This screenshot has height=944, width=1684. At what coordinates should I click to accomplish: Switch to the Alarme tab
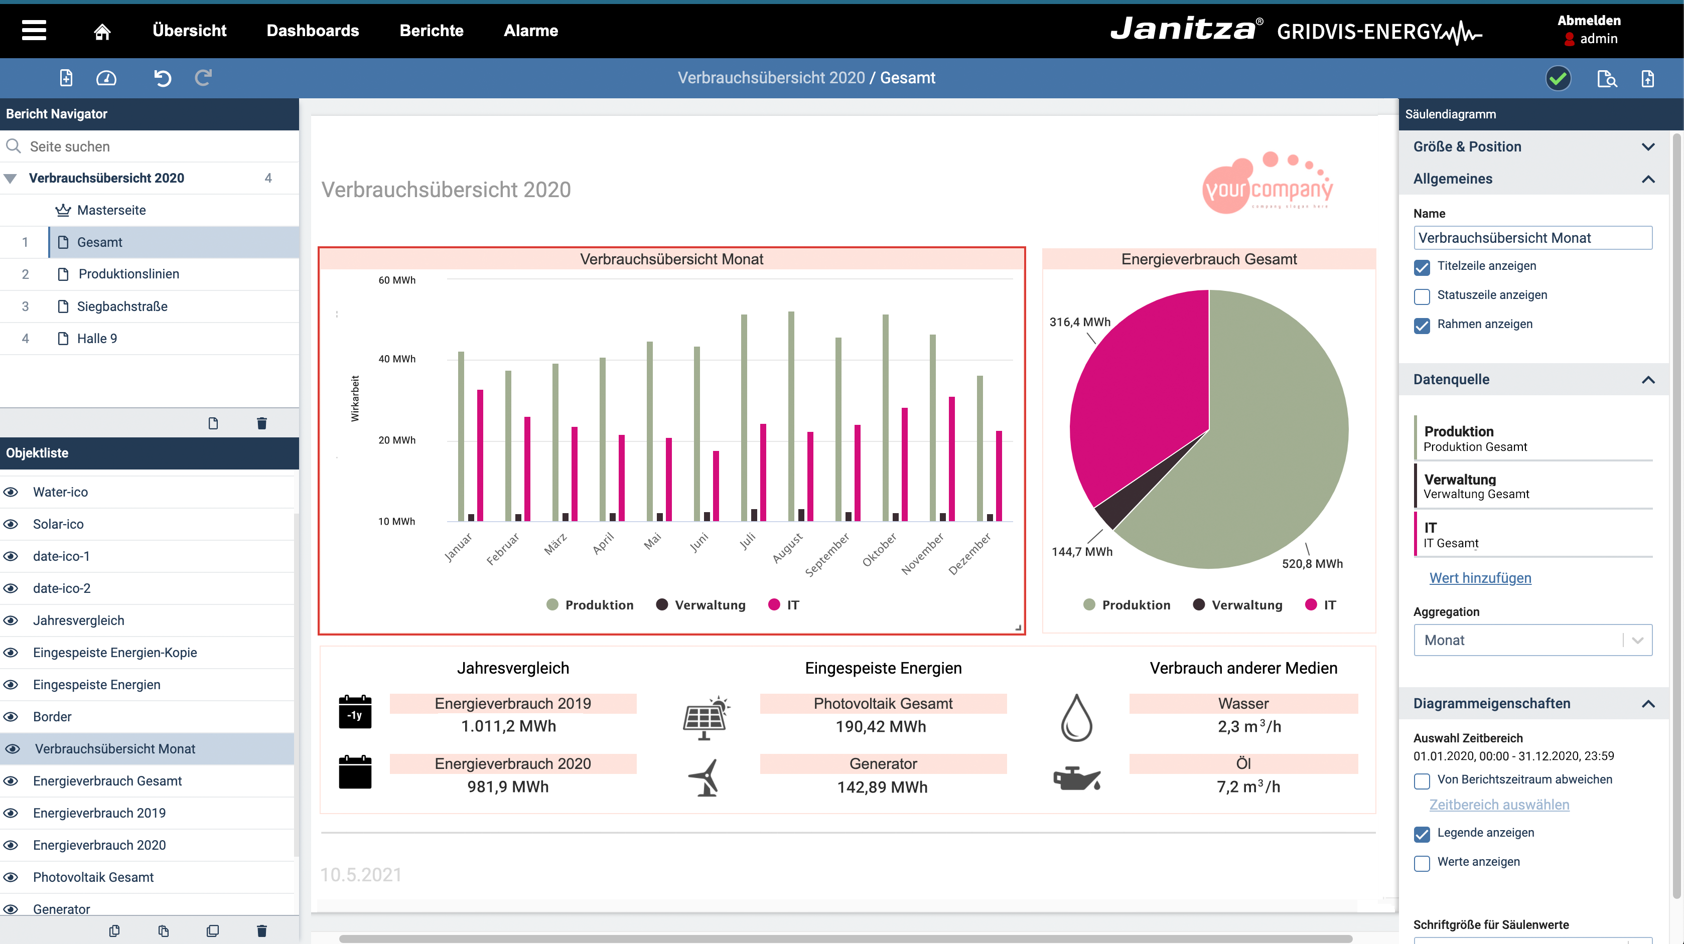[530, 30]
